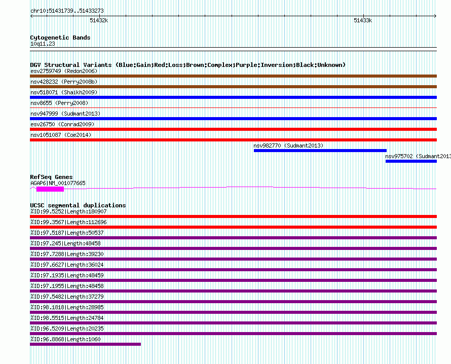Open the DGV Structural Variants track title
The height and width of the screenshot is (364, 451).
click(x=187, y=65)
